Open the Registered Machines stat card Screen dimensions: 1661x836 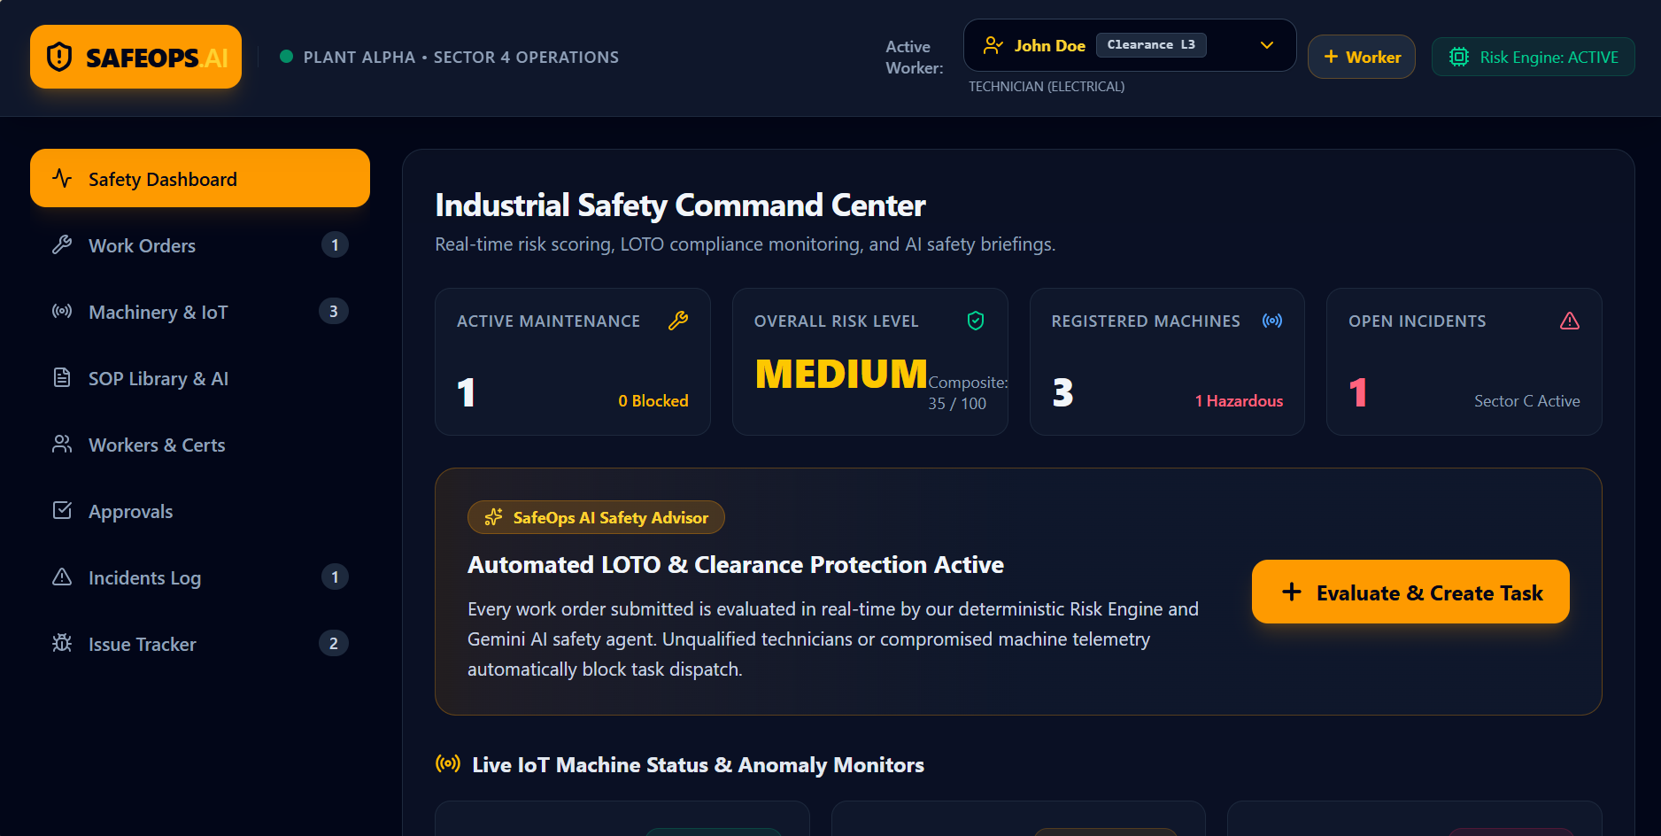click(x=1167, y=361)
